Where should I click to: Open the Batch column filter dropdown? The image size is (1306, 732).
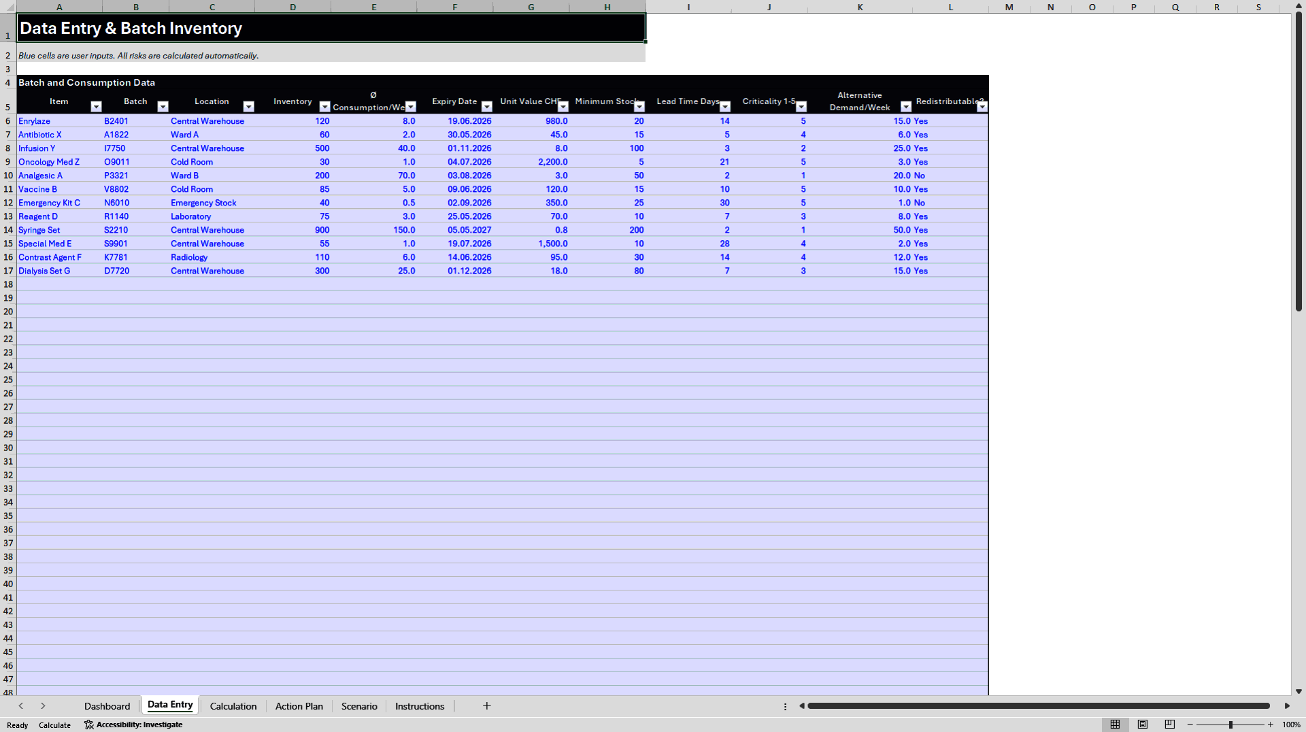coord(163,107)
